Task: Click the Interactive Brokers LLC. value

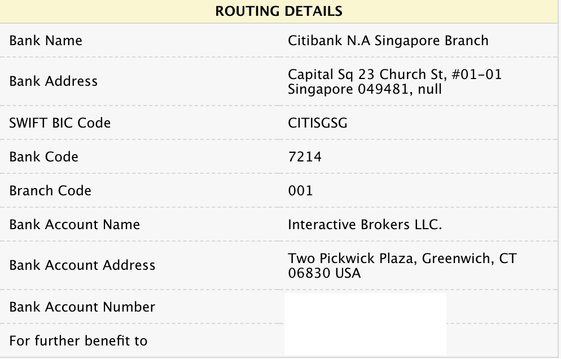Action: (365, 224)
